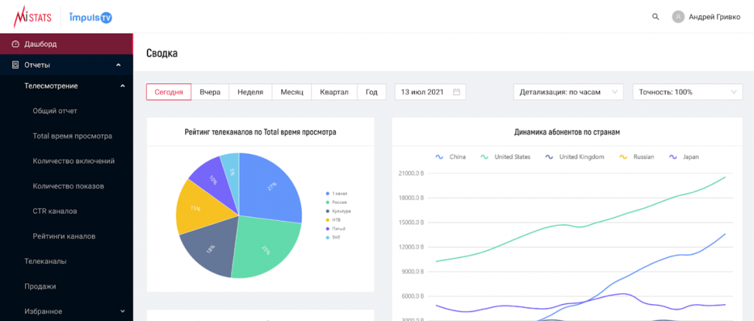
Task: Collapse the Телесмотрение submenu chevron
Action: tap(123, 86)
